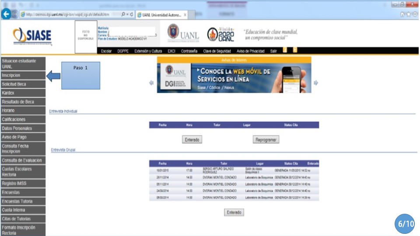This screenshot has height=236, width=420.
Task: Select the UANL Universidad Autónoma tab
Action: click(161, 15)
